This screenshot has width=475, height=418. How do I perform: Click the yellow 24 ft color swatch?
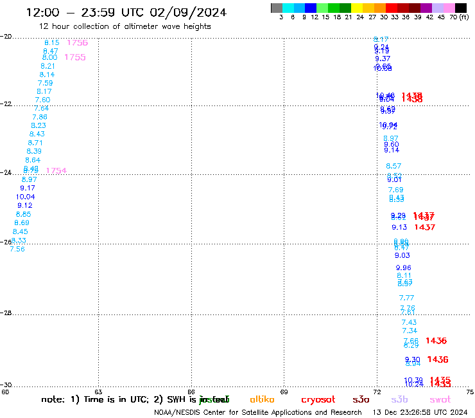pyautogui.click(x=357, y=8)
